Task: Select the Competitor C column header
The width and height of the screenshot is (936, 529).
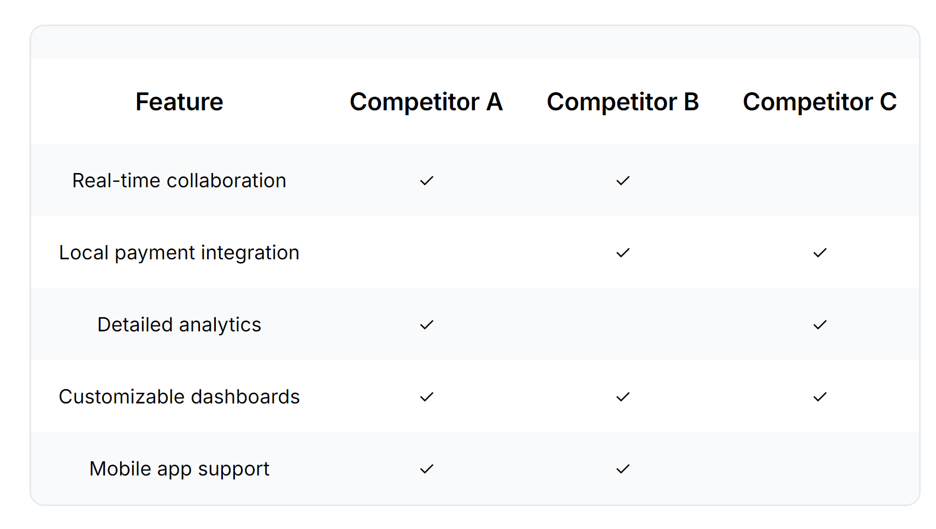Action: (x=820, y=102)
